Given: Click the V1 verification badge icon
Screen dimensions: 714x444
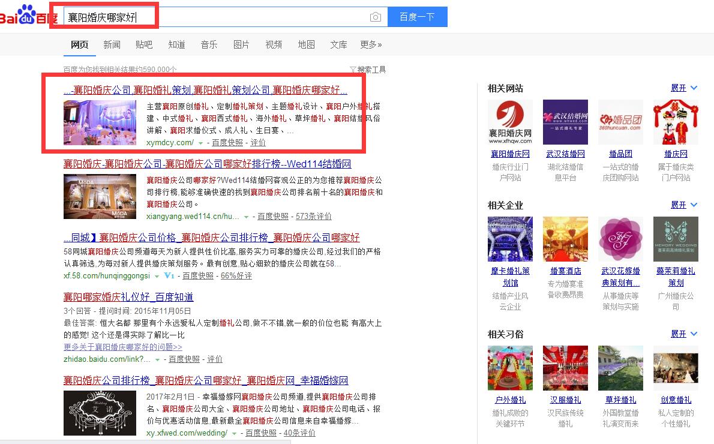Looking at the screenshot, I should pos(169,275).
